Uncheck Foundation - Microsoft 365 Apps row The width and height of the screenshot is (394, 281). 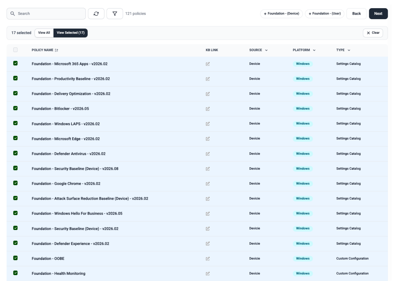[x=15, y=63]
